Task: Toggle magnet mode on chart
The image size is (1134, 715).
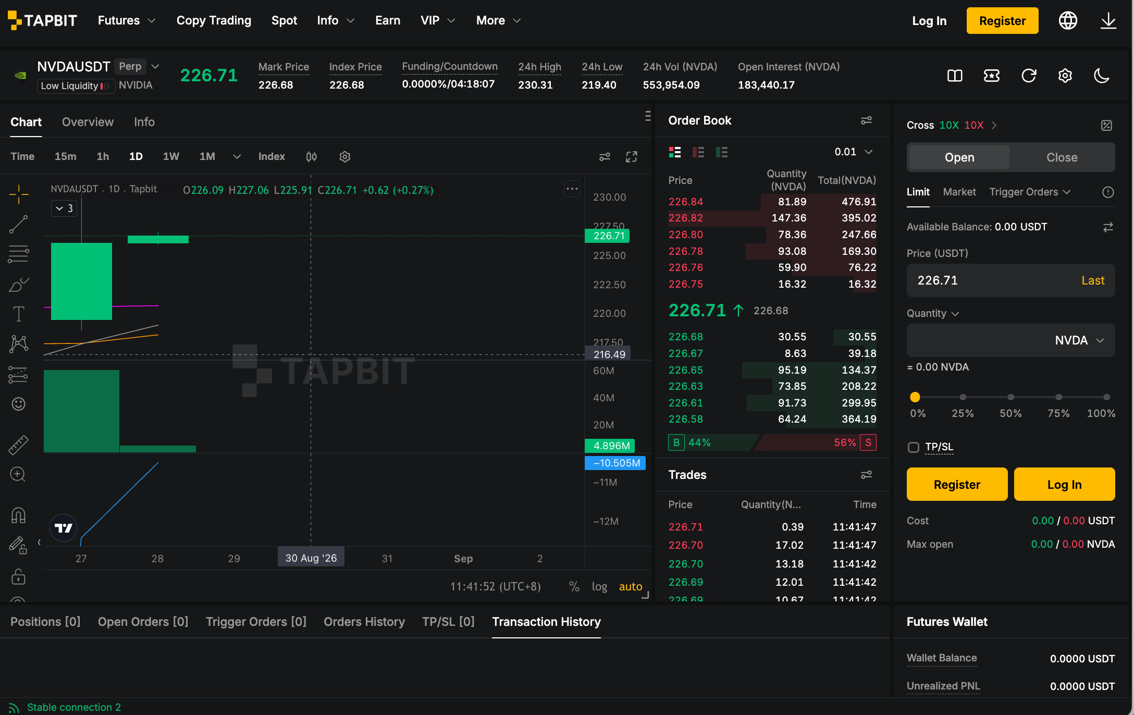Action: click(18, 515)
